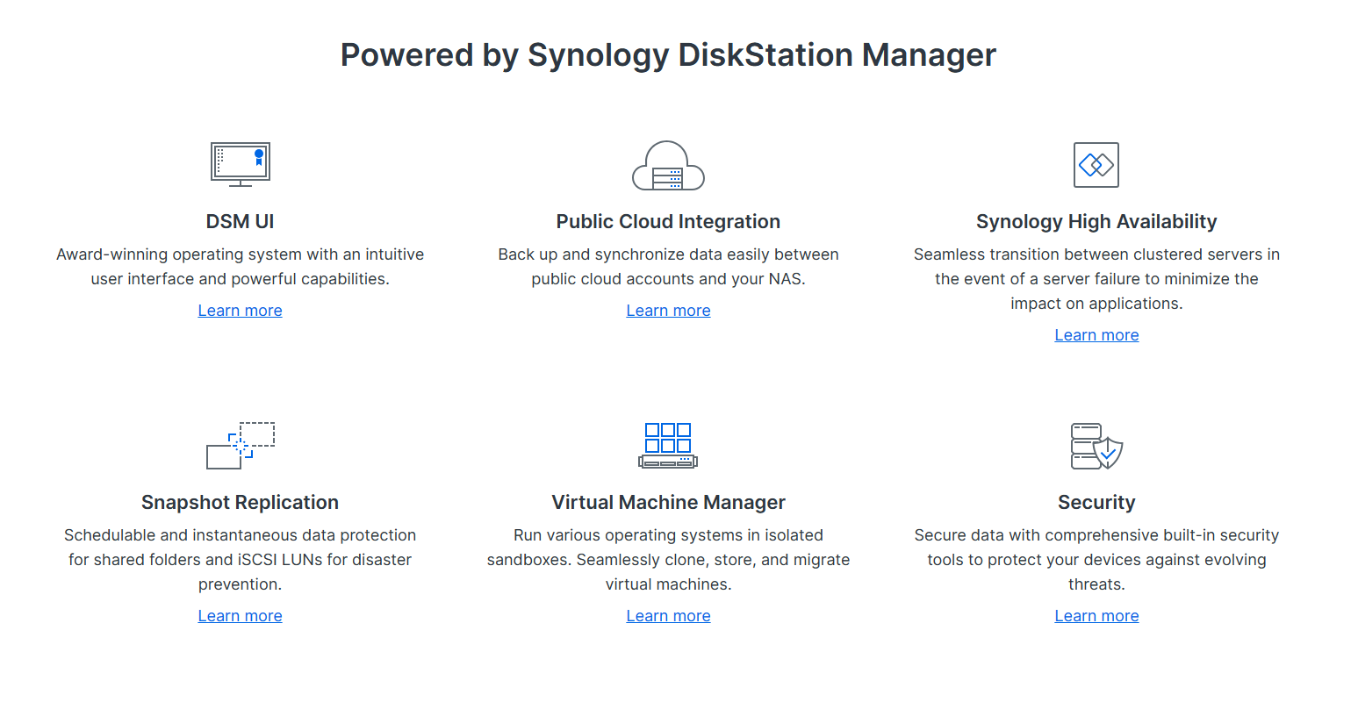Click the Public Cloud Integration cloud icon

(x=668, y=165)
